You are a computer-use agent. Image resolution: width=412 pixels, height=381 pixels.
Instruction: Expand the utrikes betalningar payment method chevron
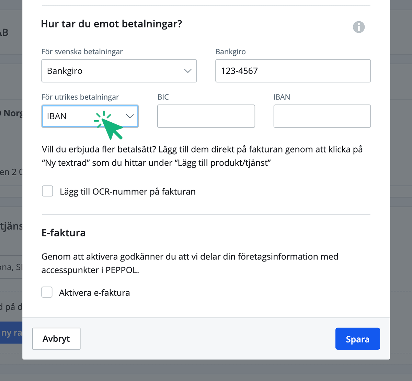(130, 116)
